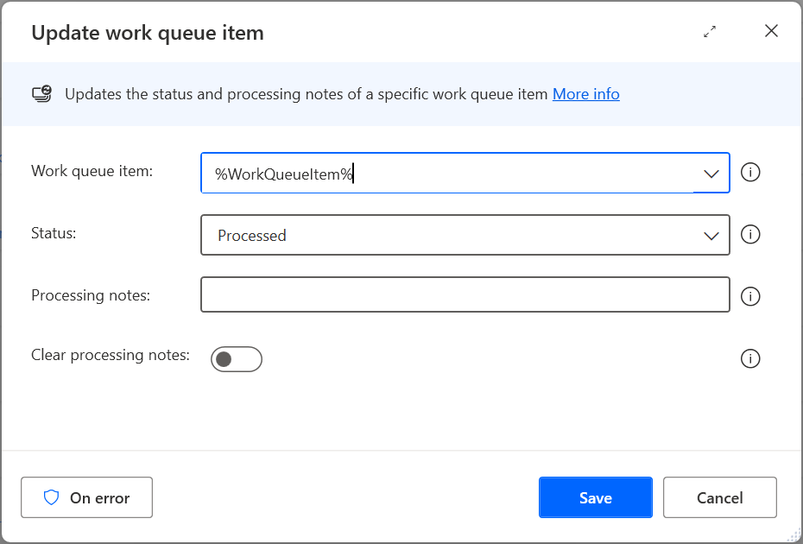This screenshot has height=544, width=803.
Task: Click into the Processing notes text field
Action: point(465,294)
